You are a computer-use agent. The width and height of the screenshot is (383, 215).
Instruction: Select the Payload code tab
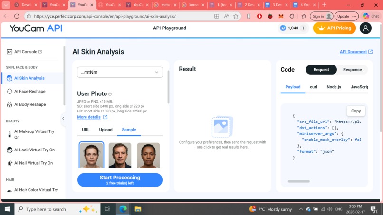pyautogui.click(x=293, y=87)
